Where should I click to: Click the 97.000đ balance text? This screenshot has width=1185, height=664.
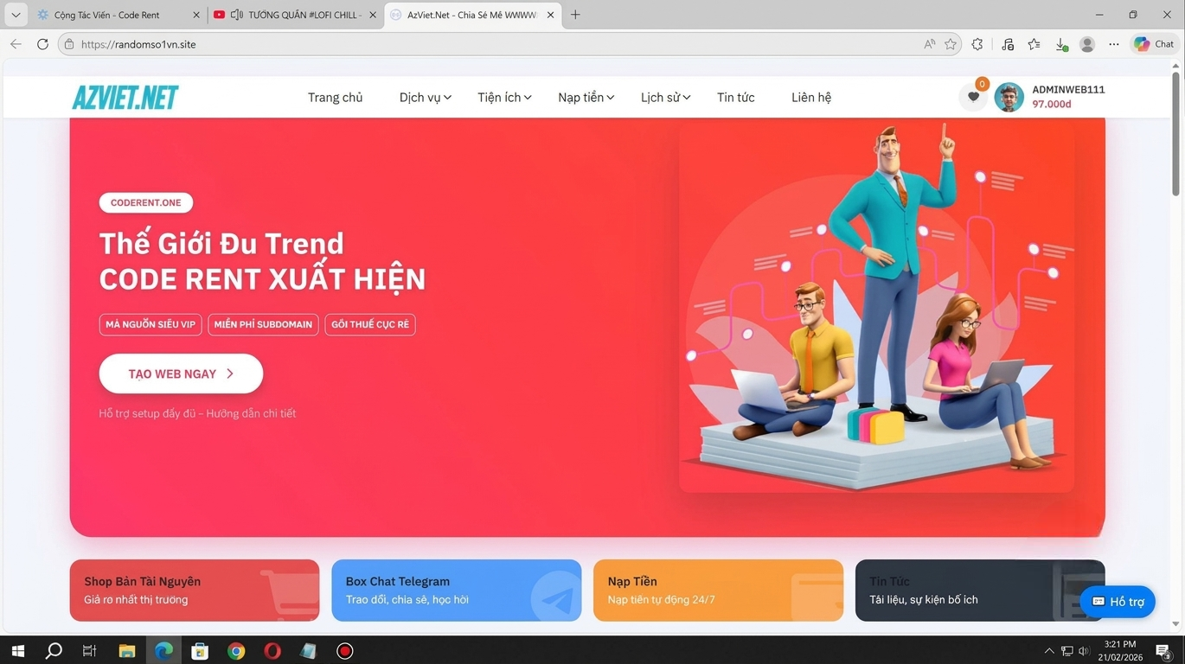[1052, 104]
